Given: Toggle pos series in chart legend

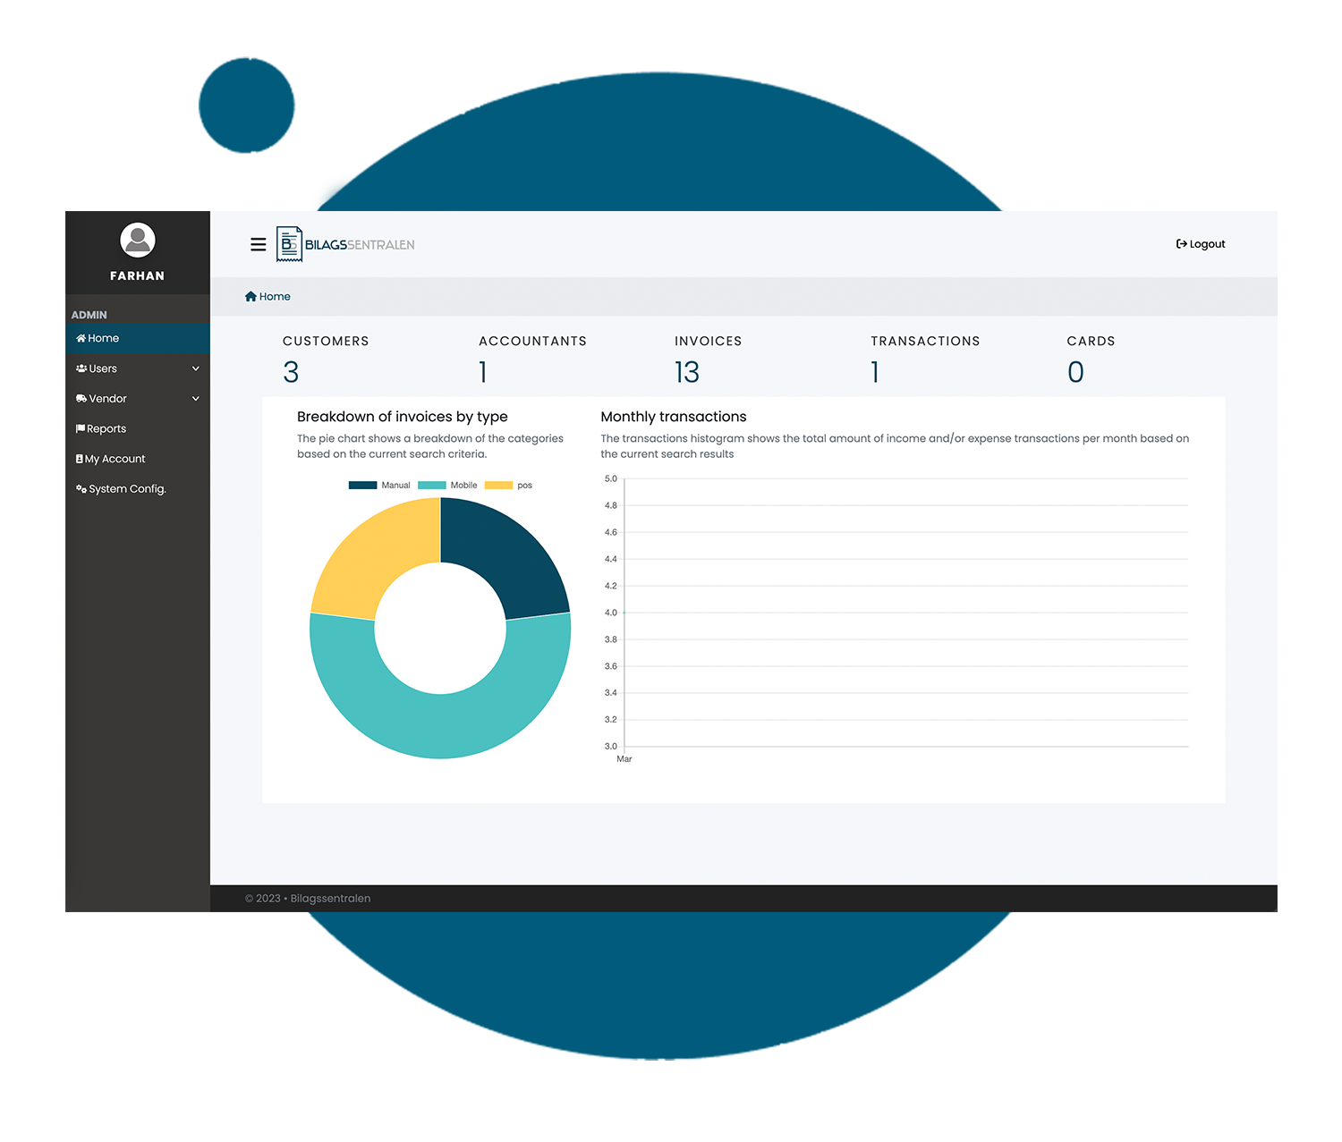Looking at the screenshot, I should pos(508,486).
